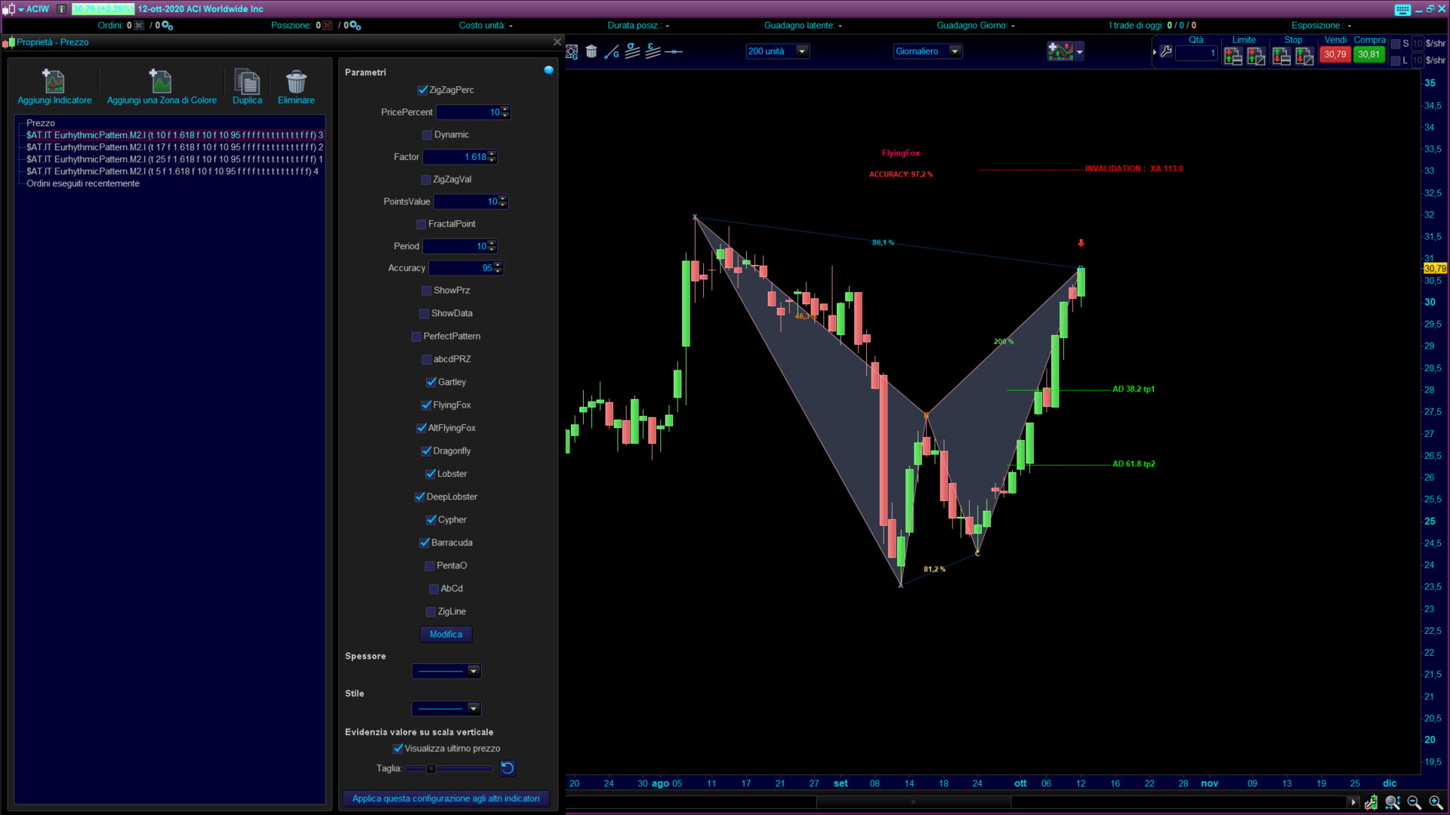Enable the PerfectPattern checkbox

coord(416,337)
